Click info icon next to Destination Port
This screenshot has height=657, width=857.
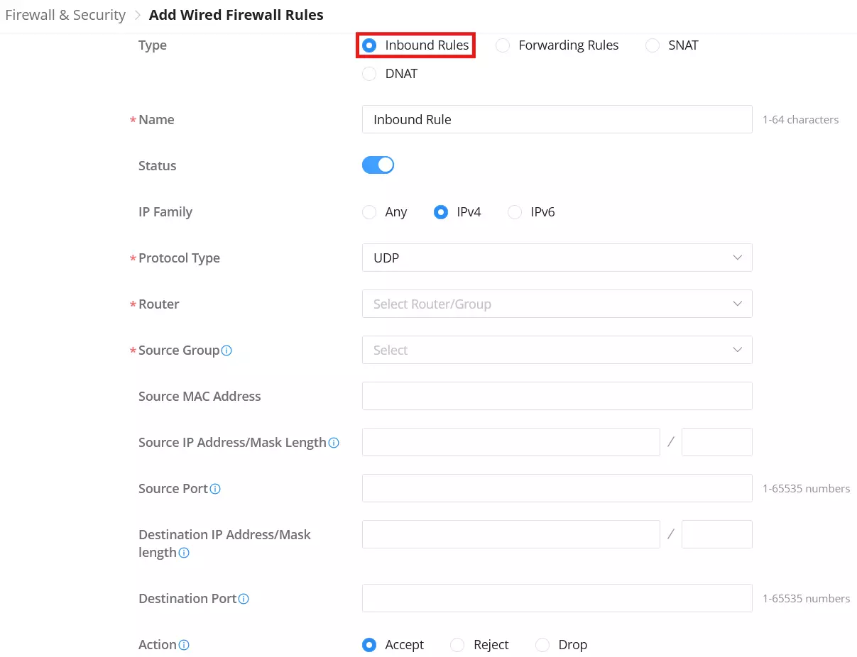(244, 599)
